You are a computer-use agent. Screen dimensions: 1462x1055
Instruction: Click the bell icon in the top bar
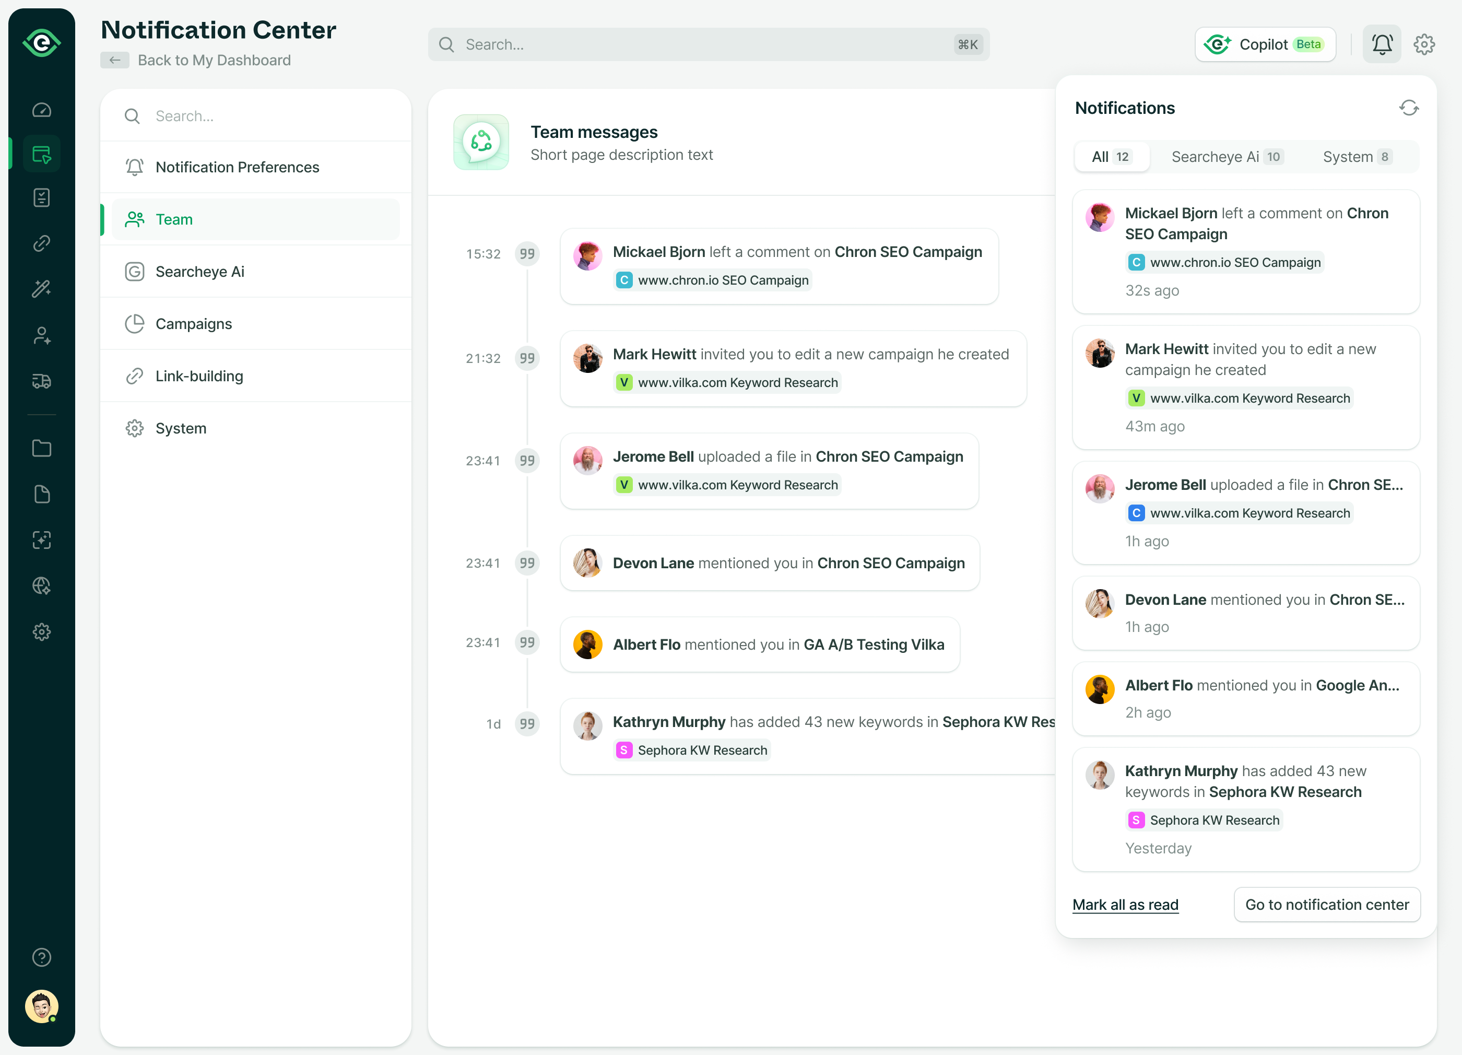tap(1382, 44)
